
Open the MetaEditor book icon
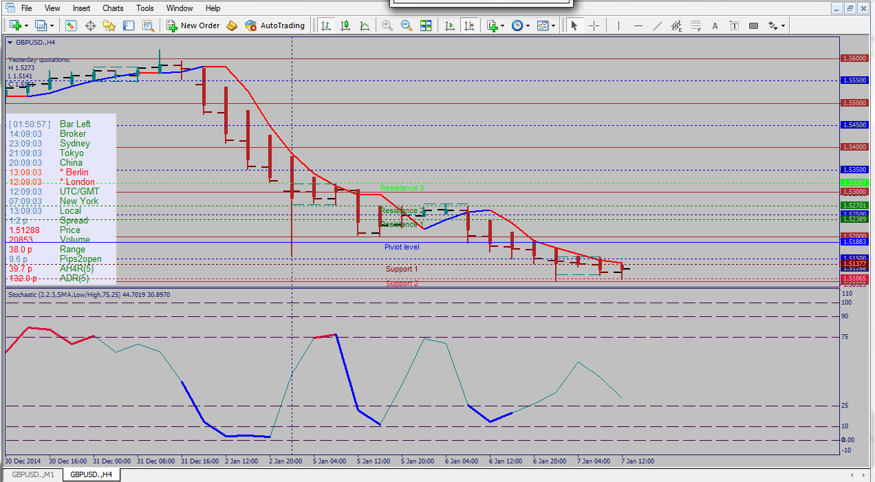(232, 25)
